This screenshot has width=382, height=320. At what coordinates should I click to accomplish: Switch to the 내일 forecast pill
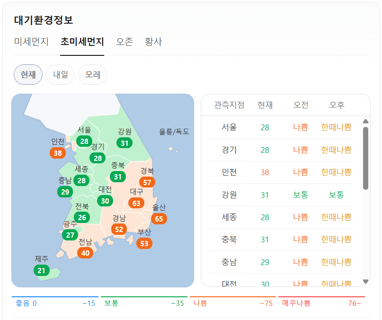pos(61,75)
